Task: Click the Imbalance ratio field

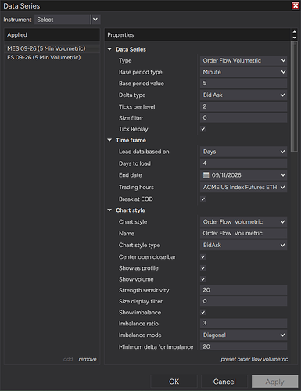Action: pos(243,324)
